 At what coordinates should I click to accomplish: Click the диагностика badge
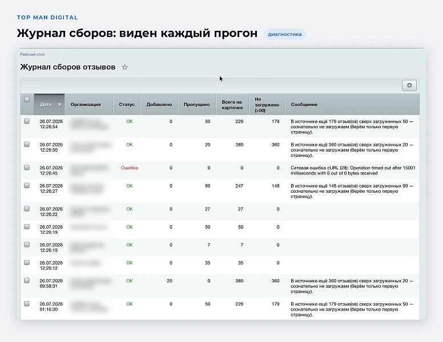click(285, 34)
